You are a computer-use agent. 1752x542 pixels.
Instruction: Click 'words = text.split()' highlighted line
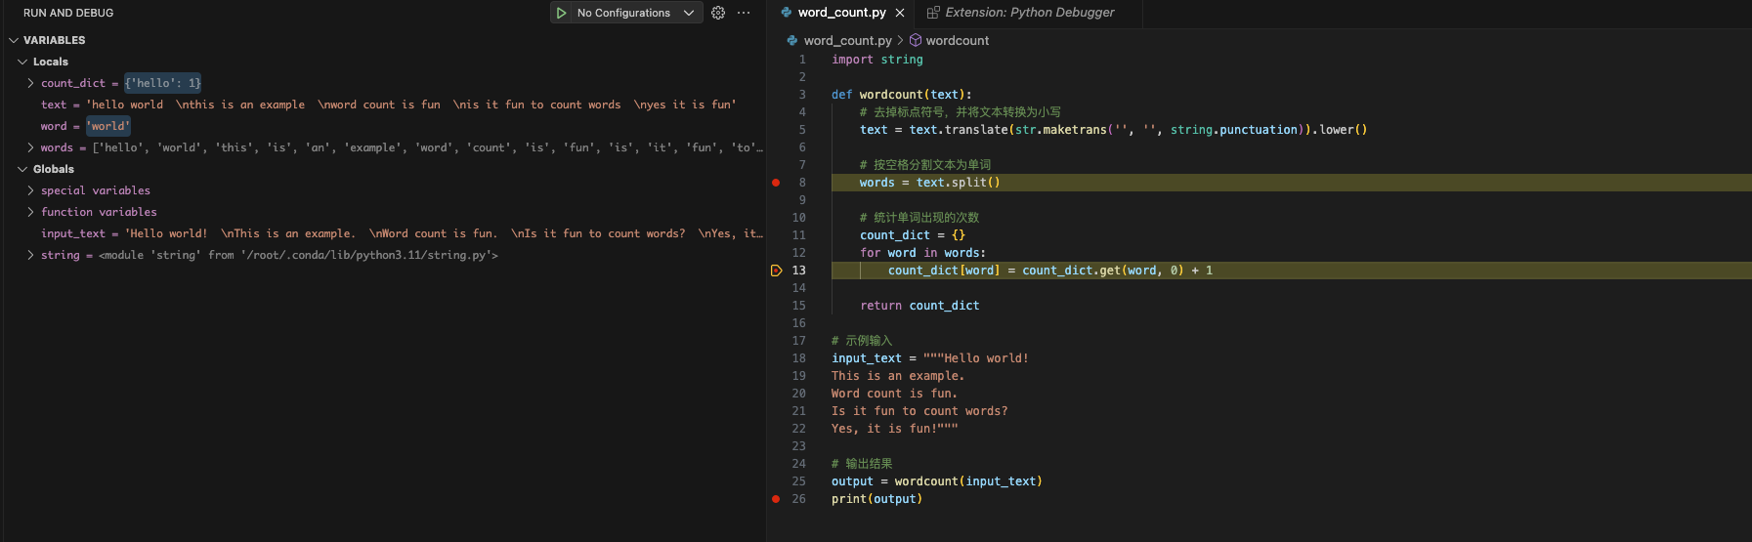(x=929, y=183)
